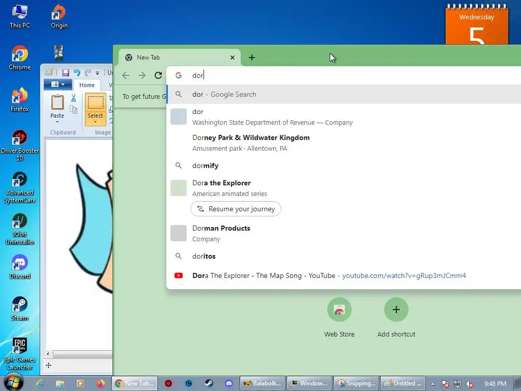Image resolution: width=521 pixels, height=391 pixels.
Task: Expand the Select dropdown arrow in Paint
Action: [x=95, y=122]
